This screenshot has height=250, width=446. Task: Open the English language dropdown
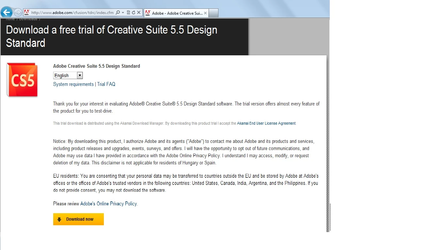tap(68, 76)
